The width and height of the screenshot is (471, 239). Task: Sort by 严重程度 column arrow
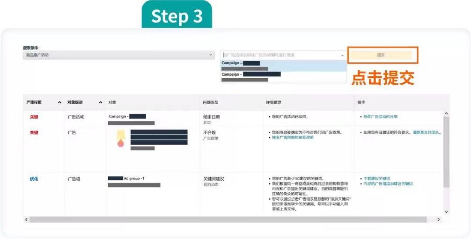pos(59,102)
